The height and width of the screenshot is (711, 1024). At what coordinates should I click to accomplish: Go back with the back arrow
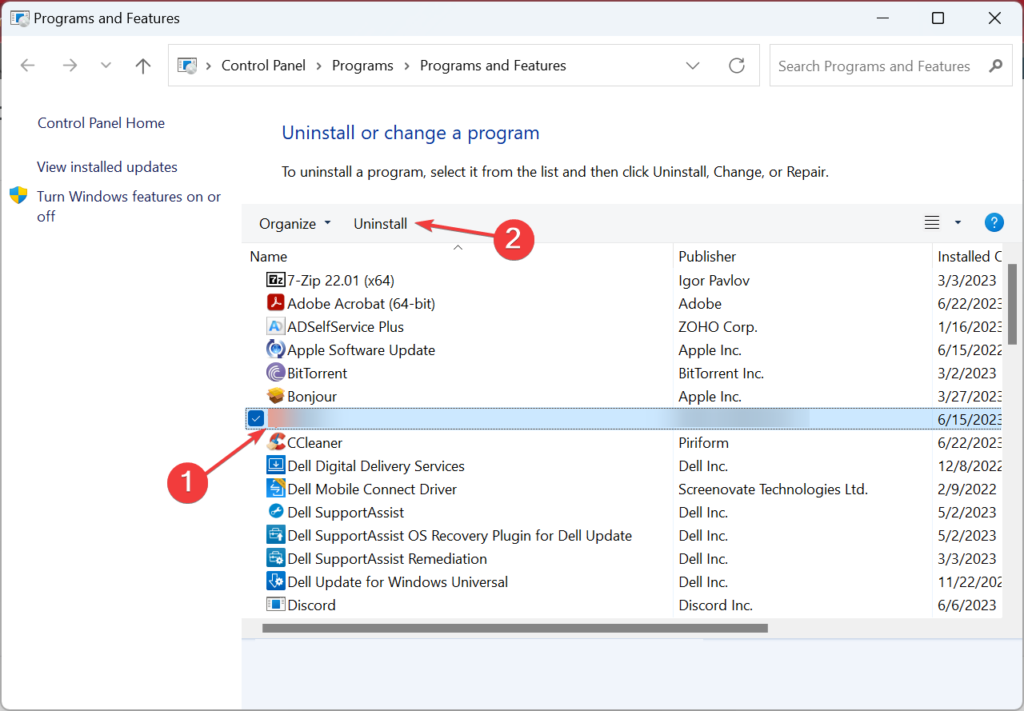click(x=27, y=66)
